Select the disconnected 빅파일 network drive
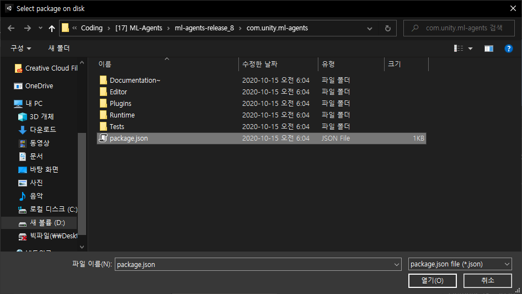The width and height of the screenshot is (522, 294). point(47,236)
